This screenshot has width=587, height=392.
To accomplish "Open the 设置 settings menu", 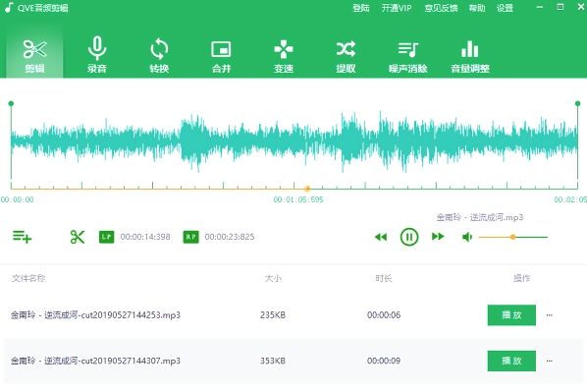I will coord(505,8).
